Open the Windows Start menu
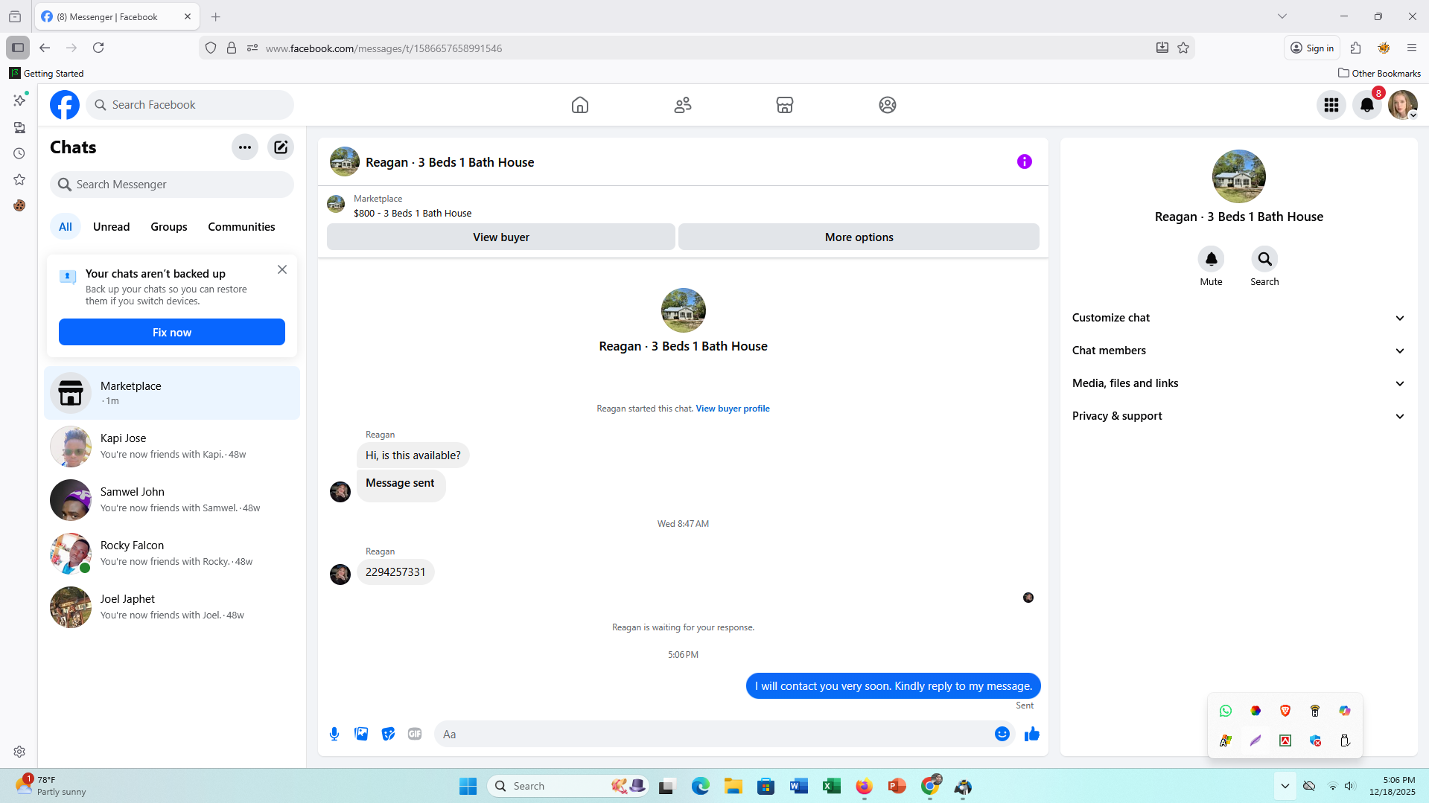The image size is (1429, 803). pyautogui.click(x=468, y=786)
